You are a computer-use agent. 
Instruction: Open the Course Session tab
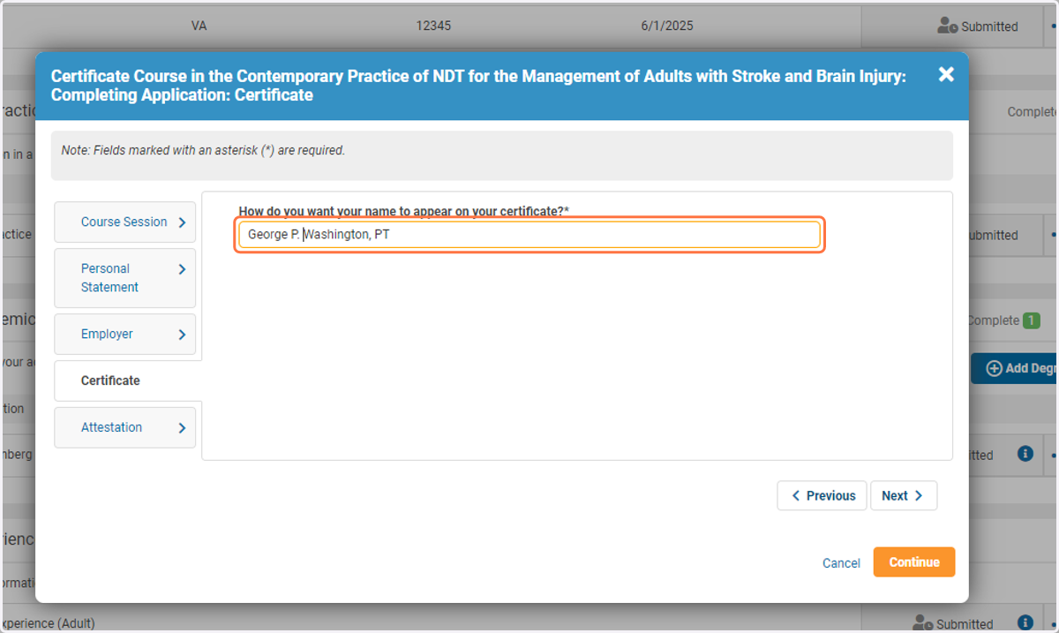coord(124,222)
